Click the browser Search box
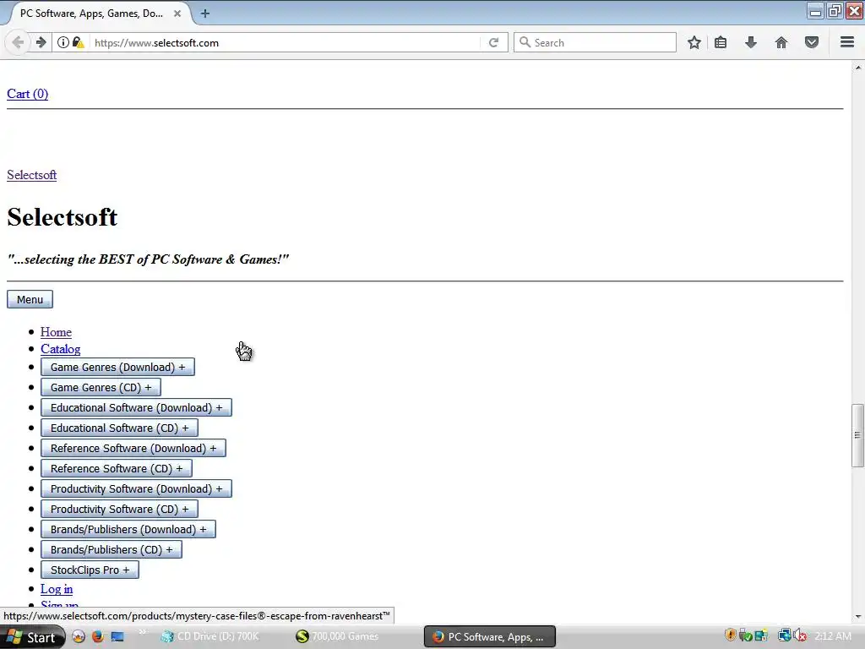Viewport: 865px width, 649px height. tap(595, 42)
